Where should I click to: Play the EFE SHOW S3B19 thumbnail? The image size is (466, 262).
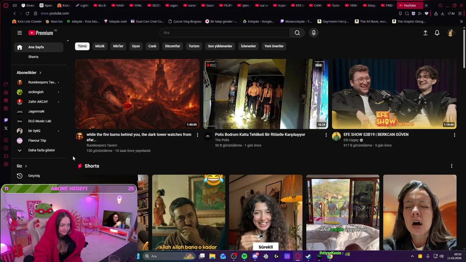(x=394, y=94)
